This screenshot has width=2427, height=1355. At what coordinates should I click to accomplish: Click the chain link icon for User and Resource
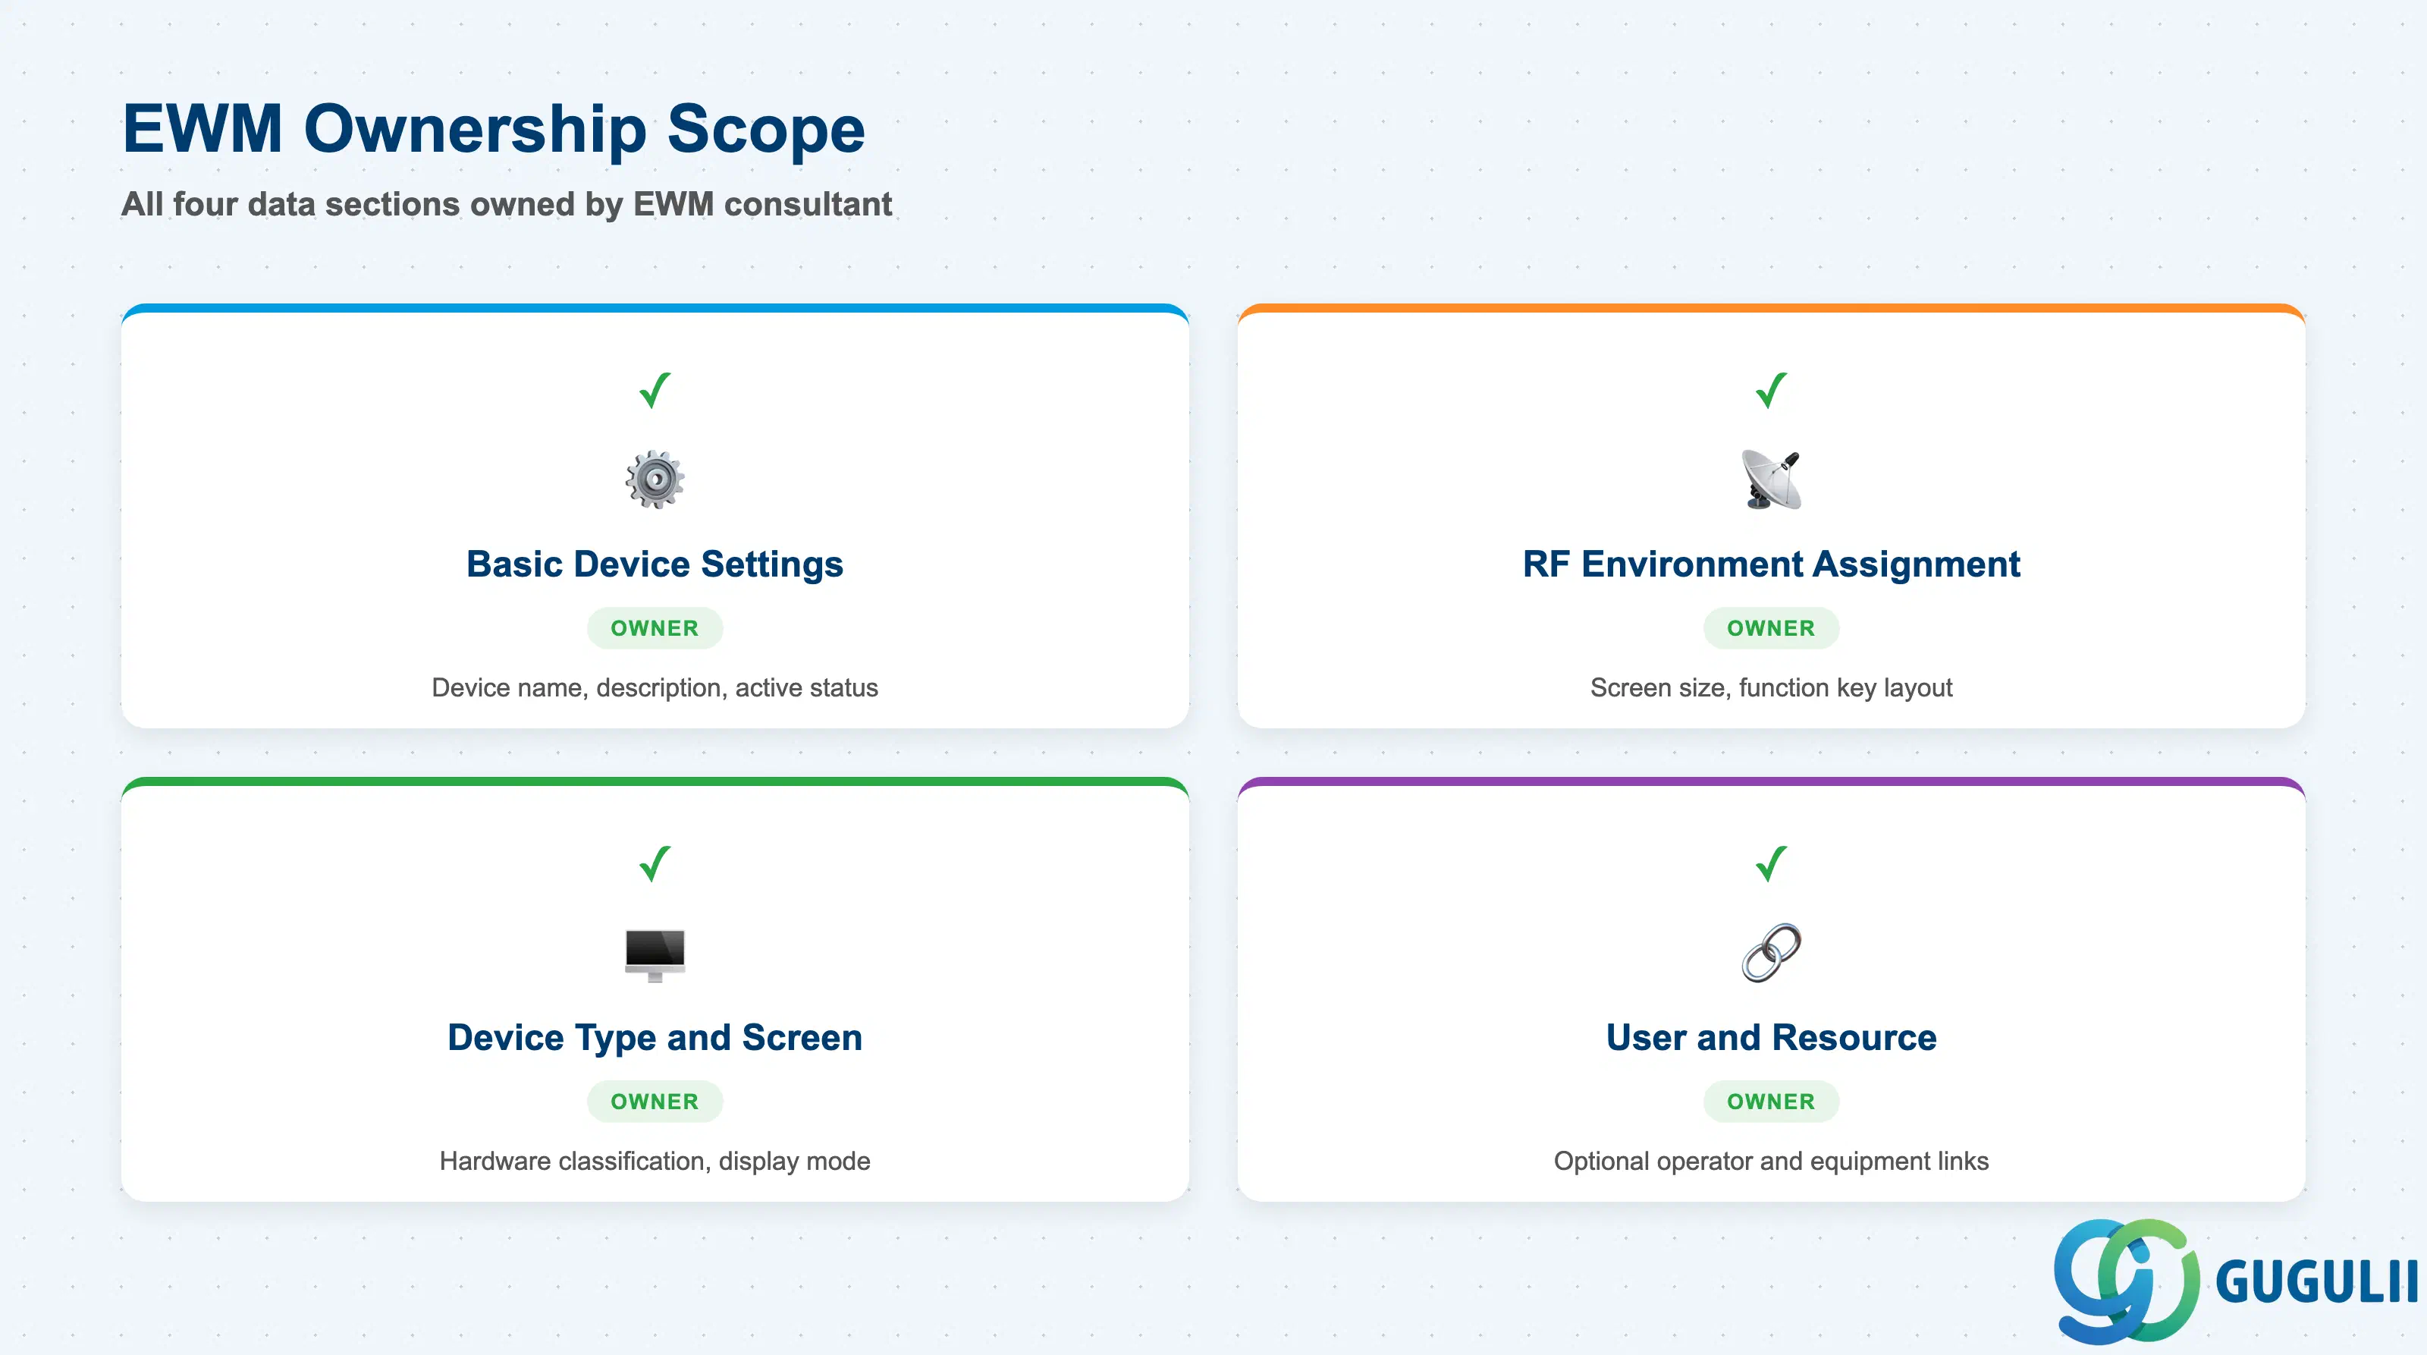click(x=1771, y=953)
